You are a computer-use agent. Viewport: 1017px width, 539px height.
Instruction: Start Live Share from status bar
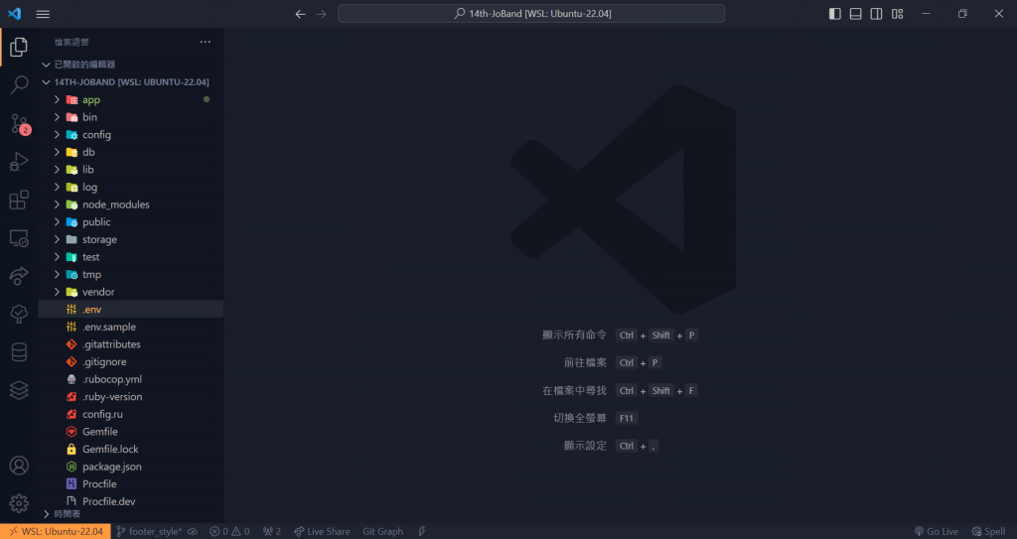click(x=322, y=532)
